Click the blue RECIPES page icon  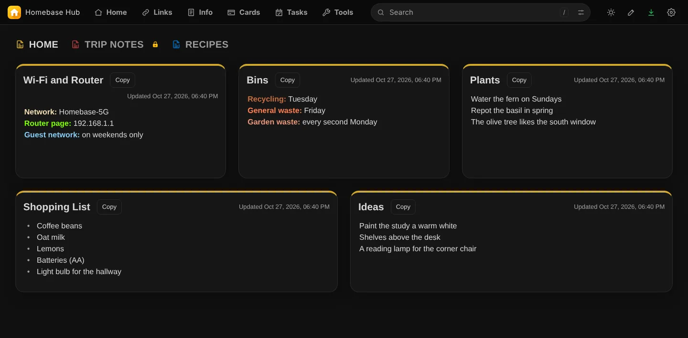(x=176, y=44)
